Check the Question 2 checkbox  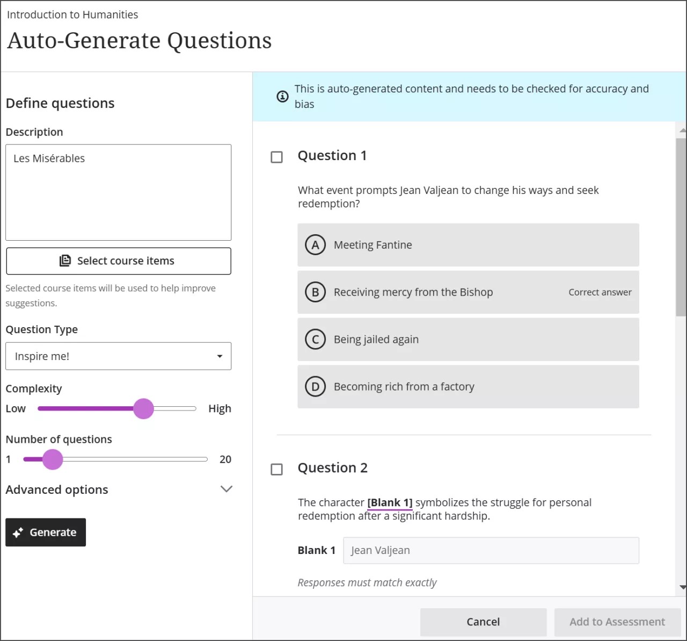click(x=277, y=469)
